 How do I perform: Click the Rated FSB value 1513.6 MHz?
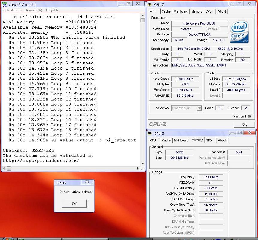pos(185,95)
